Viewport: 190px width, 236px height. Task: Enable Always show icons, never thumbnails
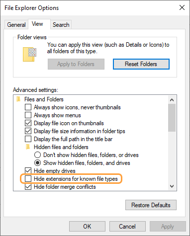click(28, 107)
